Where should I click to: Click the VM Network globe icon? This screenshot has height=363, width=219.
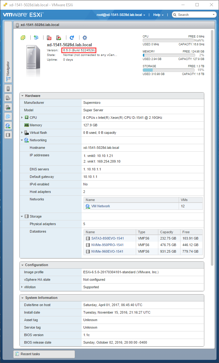88,206
